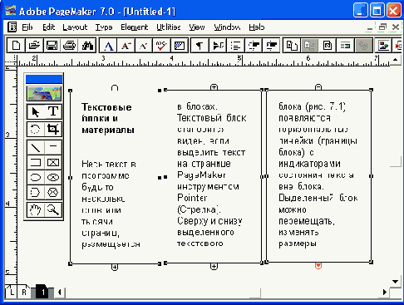Restore the inner document window
The height and width of the screenshot is (305, 404).
[382, 27]
